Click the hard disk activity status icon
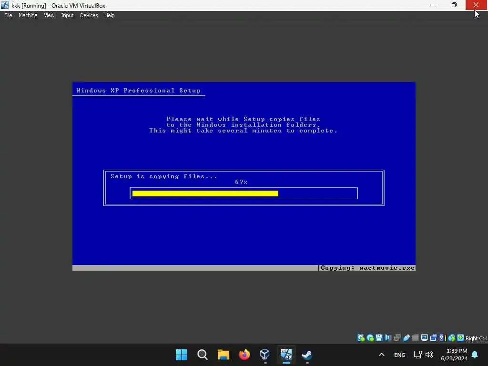This screenshot has height=366, width=488. 361,338
